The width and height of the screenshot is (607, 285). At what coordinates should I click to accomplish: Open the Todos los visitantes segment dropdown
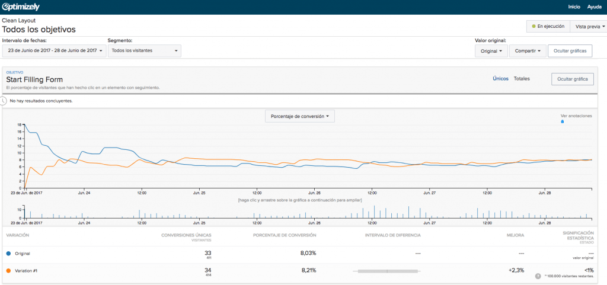click(x=144, y=50)
